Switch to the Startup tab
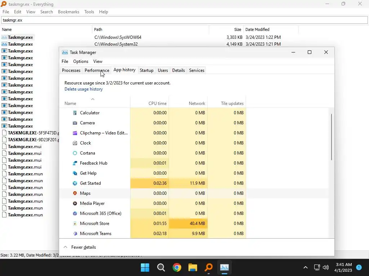 [146, 70]
